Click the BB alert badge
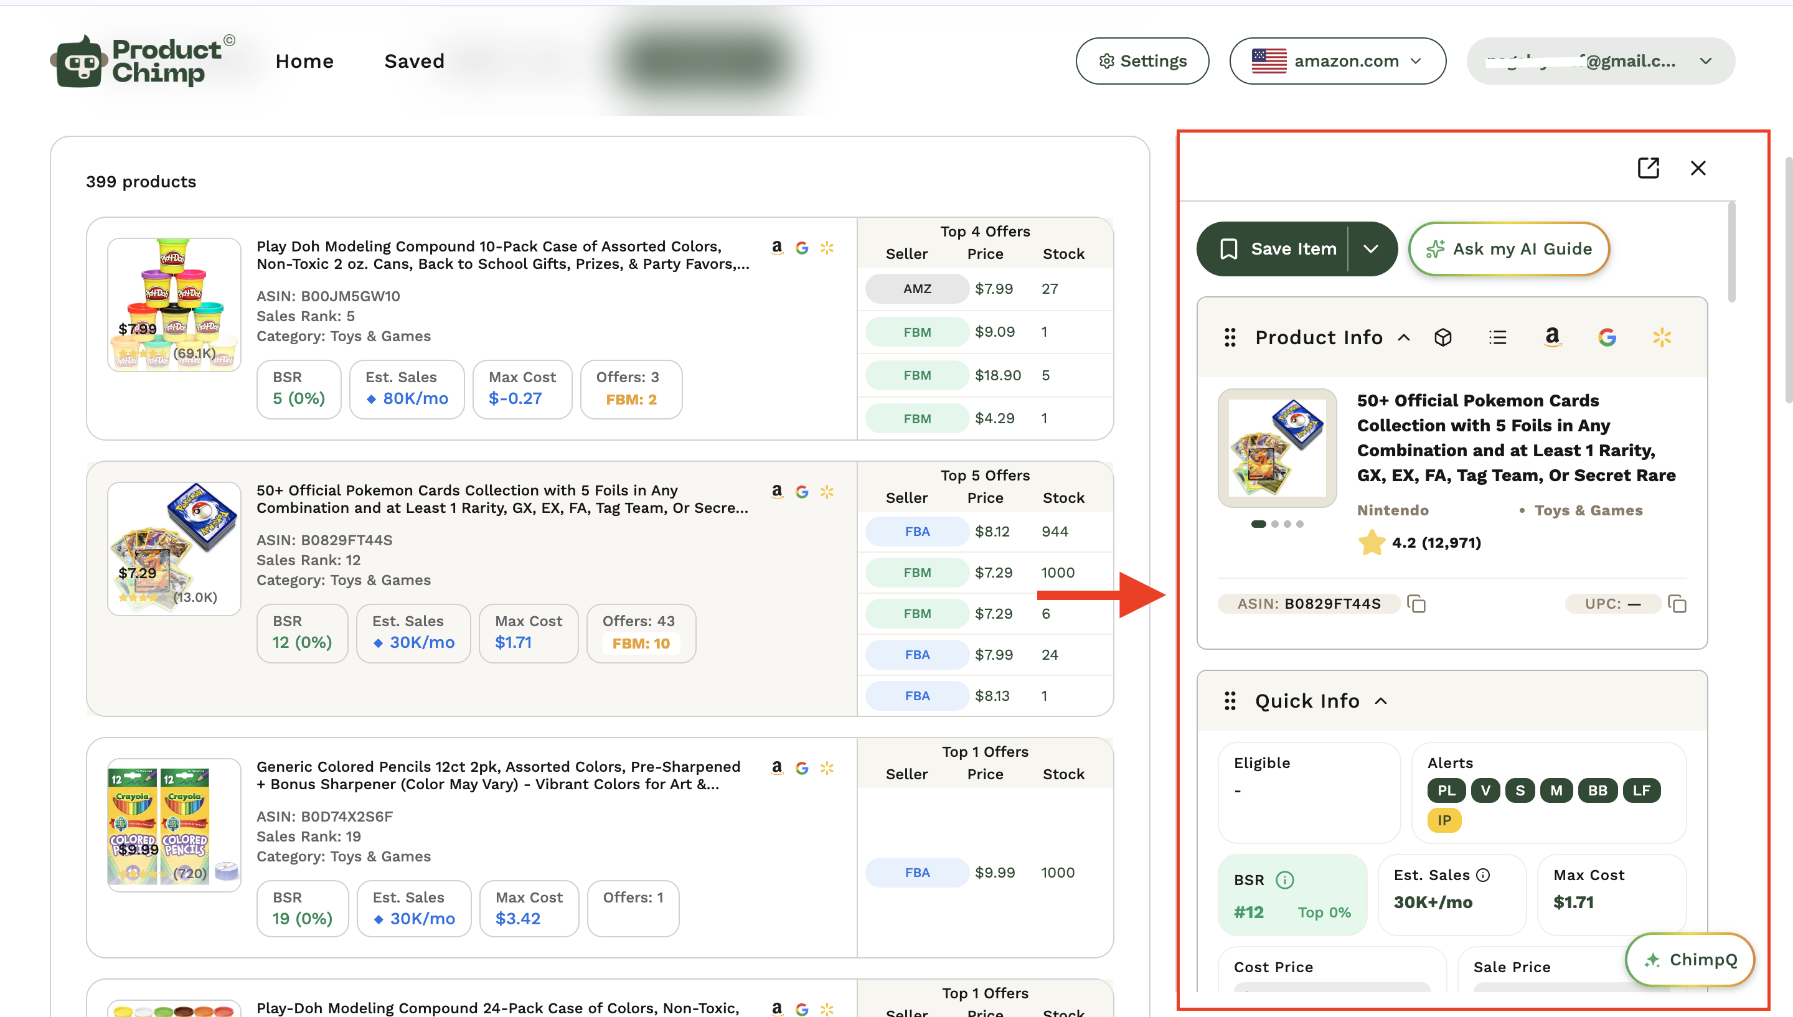Image resolution: width=1793 pixels, height=1017 pixels. coord(1598,790)
